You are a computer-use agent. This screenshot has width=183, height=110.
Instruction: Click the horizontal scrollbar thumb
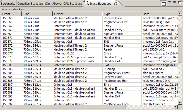click(66, 107)
